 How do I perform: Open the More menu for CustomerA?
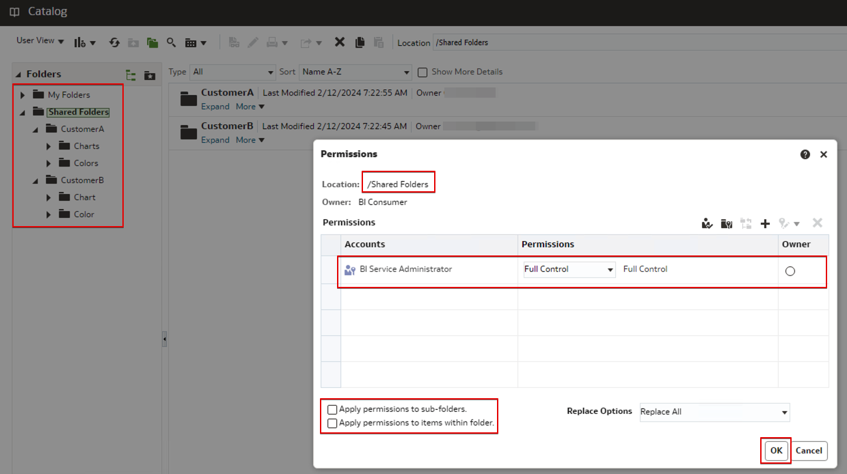click(x=250, y=107)
